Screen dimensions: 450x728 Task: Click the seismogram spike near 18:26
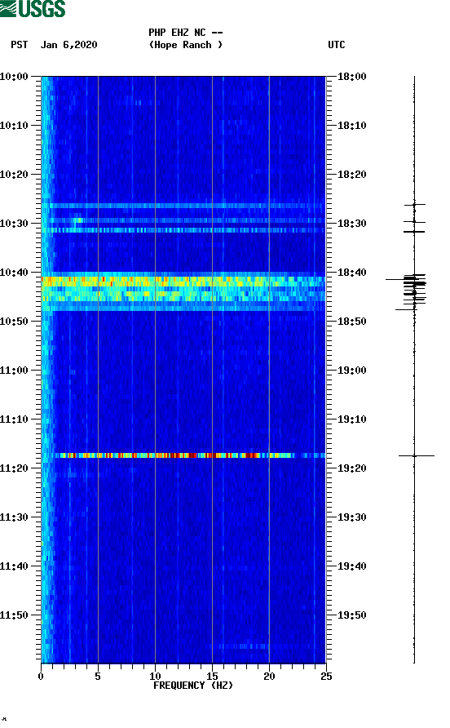pyautogui.click(x=415, y=204)
